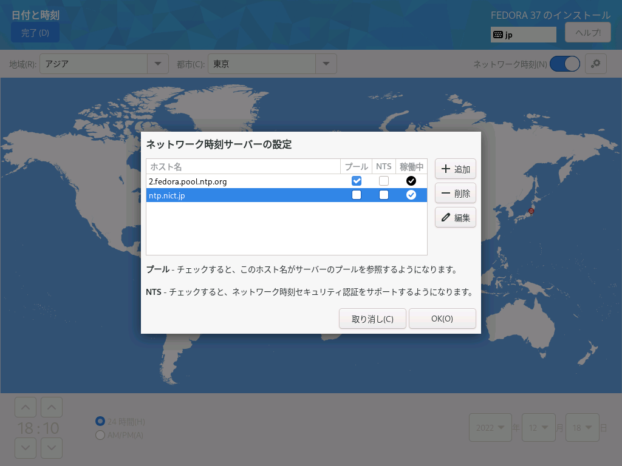Click the 編集 (edit) server button
The height and width of the screenshot is (466, 622).
455,218
